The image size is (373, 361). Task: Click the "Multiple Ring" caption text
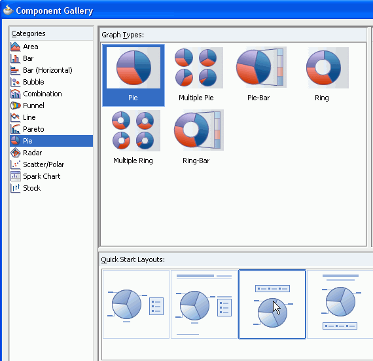133,161
